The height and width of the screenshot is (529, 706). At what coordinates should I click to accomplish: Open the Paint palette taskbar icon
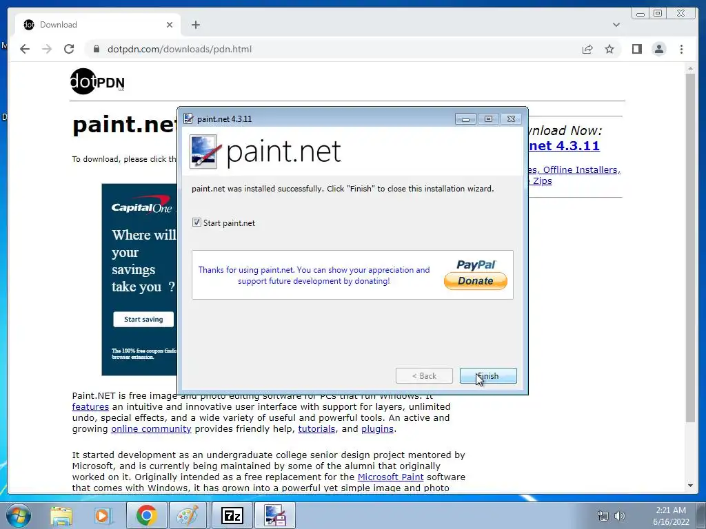point(188,515)
